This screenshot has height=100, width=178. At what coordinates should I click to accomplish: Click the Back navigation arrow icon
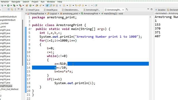pyautogui.click(x=83, y=6)
